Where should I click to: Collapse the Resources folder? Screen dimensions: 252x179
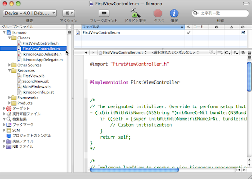tap(10, 70)
